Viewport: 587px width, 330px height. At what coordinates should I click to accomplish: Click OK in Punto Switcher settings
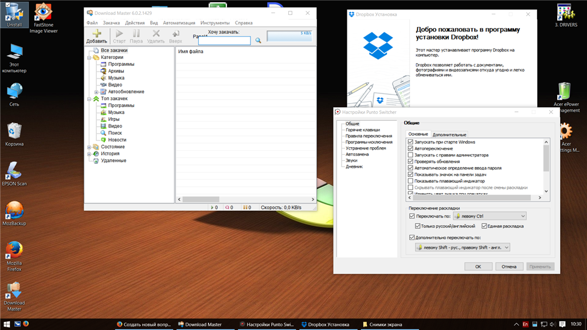click(478, 267)
